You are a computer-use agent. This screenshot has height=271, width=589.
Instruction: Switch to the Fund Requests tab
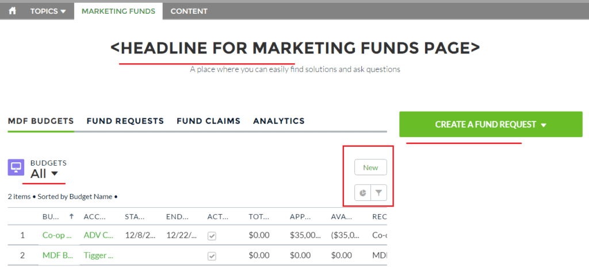125,121
